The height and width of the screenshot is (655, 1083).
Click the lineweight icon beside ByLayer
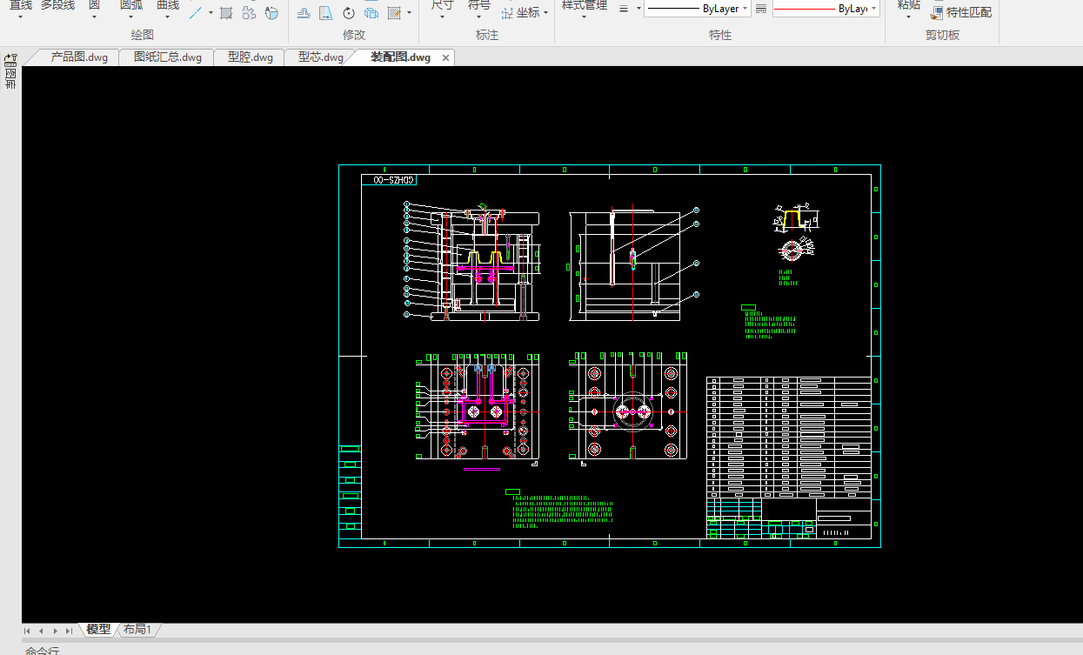coord(760,9)
